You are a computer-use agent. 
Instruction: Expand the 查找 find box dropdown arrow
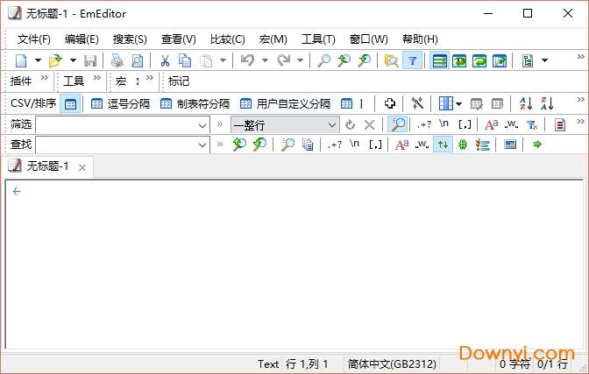click(x=202, y=145)
